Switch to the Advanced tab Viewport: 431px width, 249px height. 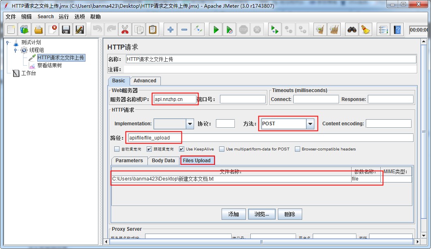point(145,81)
